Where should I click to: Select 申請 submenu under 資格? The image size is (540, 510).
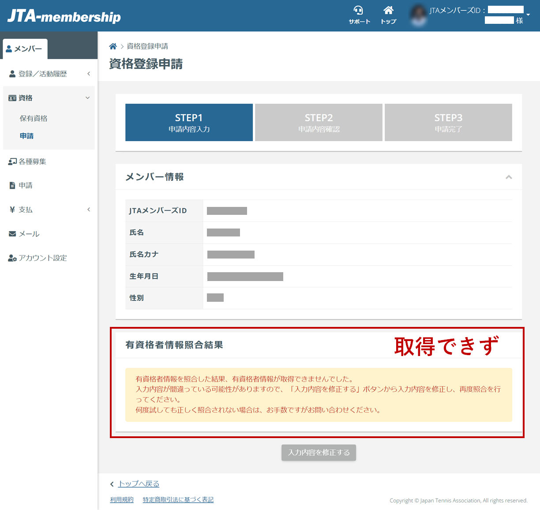tap(26, 136)
